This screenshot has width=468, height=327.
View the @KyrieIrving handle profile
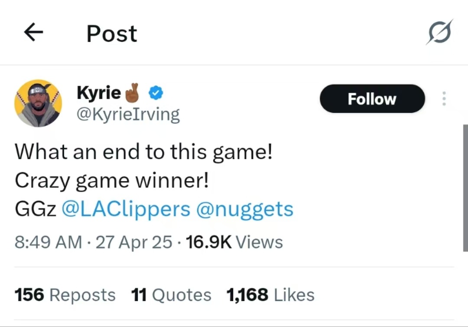coord(128,115)
